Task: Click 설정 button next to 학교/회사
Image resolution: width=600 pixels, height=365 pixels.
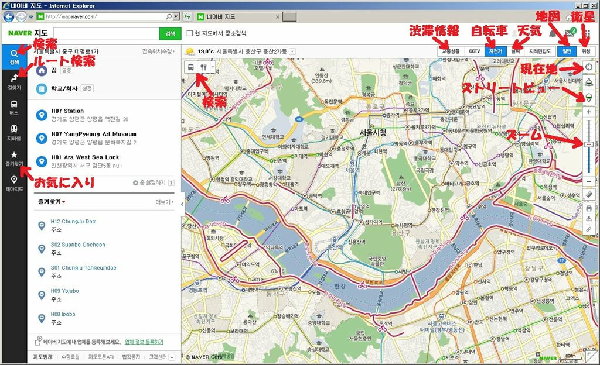Action: [87, 88]
